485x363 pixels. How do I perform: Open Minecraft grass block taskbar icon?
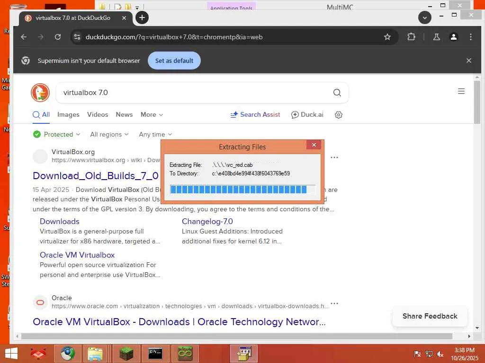(x=126, y=354)
